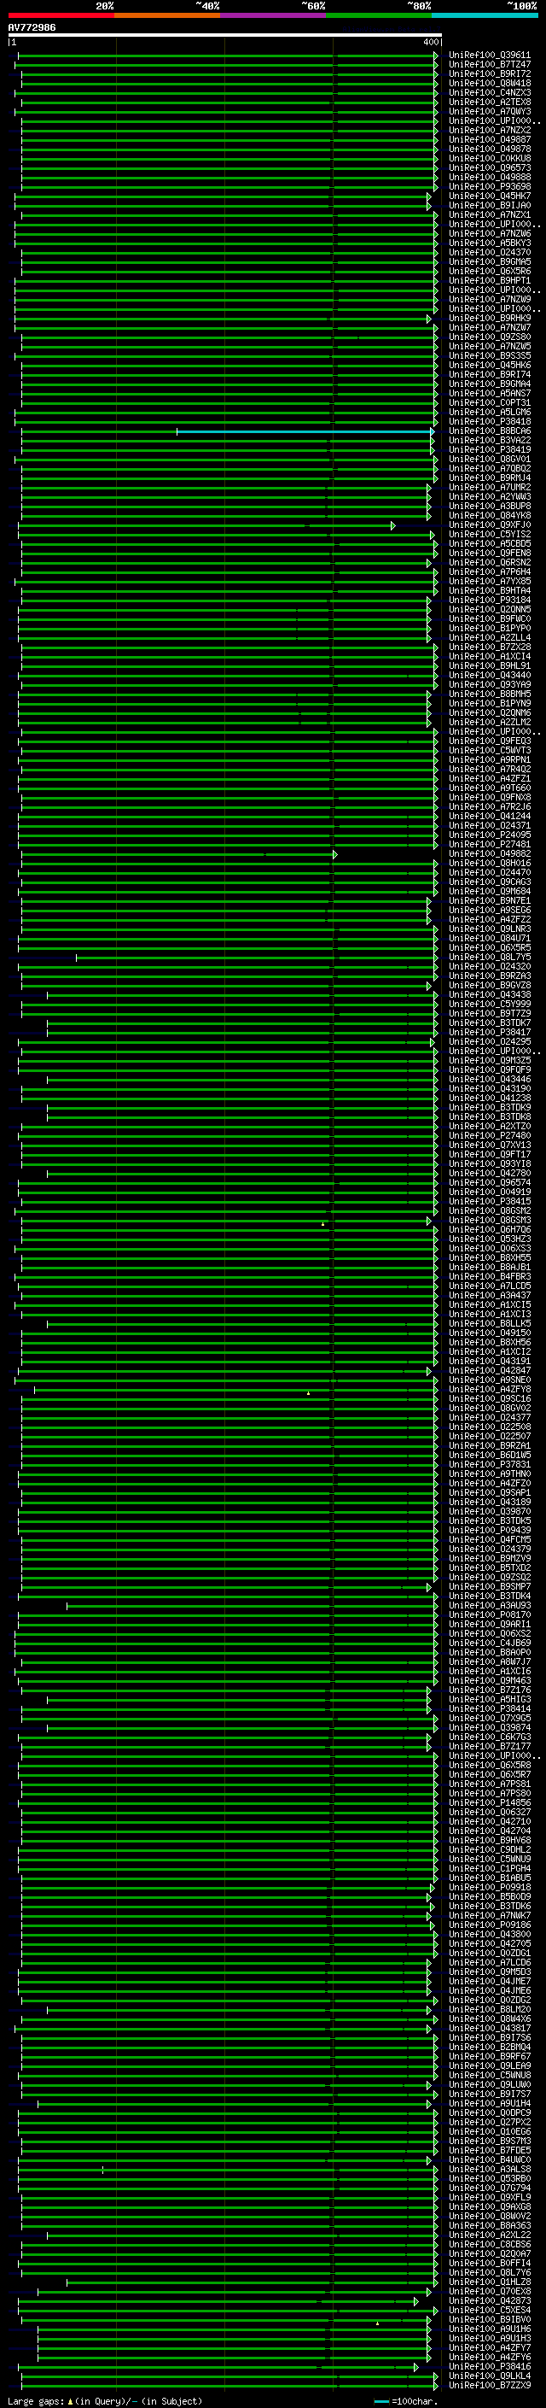Image resolution: width=546 pixels, height=2408 pixels.
Task: Select label UniRef100_Q9XFJ0
Action: [x=490, y=525]
